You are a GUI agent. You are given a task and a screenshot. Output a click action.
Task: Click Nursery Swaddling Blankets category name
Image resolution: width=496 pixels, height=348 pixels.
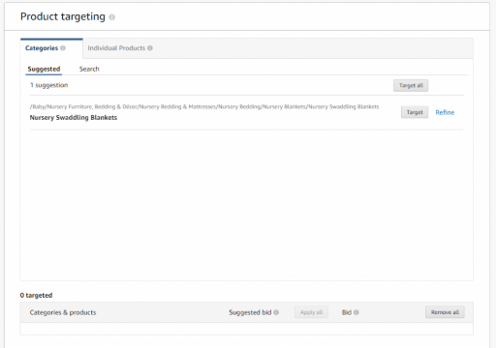[x=74, y=118]
